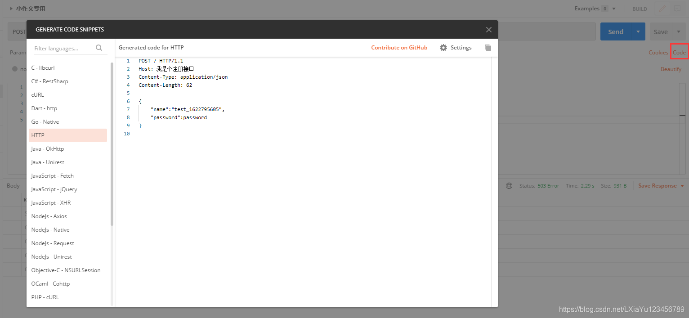Choose JavaScript - Fetch snippet
Viewport: 689px width, 318px height.
point(68,176)
